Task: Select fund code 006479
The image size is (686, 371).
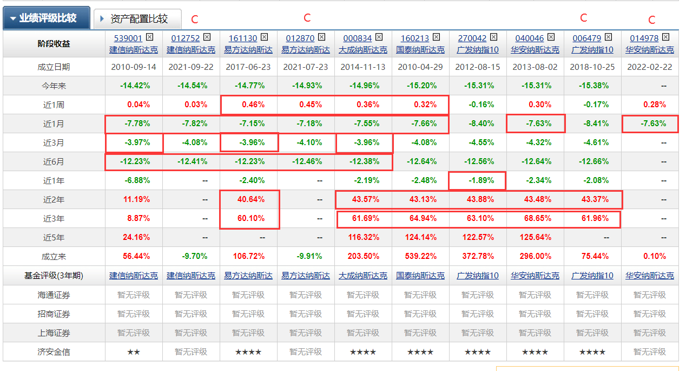Action: click(x=587, y=38)
